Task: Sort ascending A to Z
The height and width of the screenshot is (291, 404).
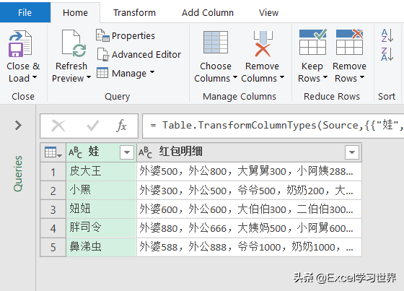Action: coord(387,35)
